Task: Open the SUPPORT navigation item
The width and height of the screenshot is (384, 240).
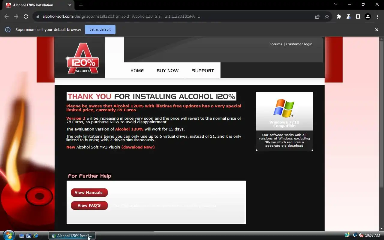Action: coord(203,70)
